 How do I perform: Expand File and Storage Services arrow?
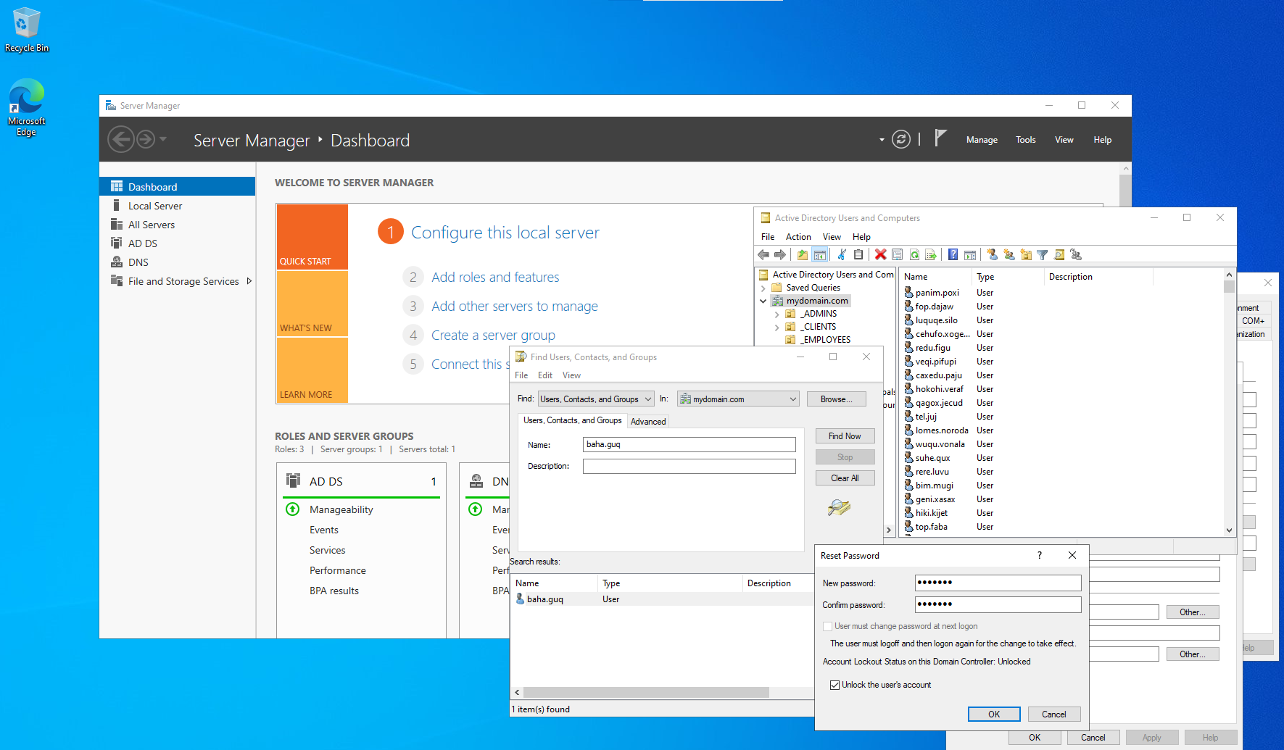249,281
